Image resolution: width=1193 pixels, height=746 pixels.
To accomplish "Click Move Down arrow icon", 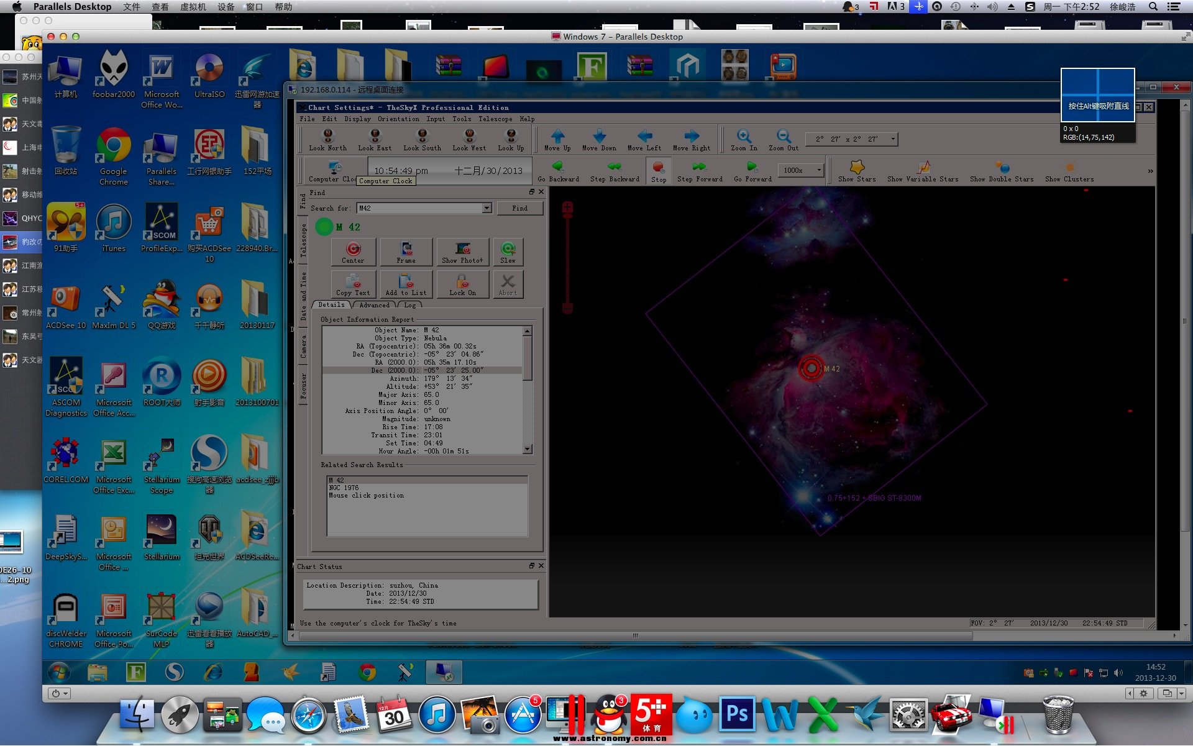I will coord(599,140).
